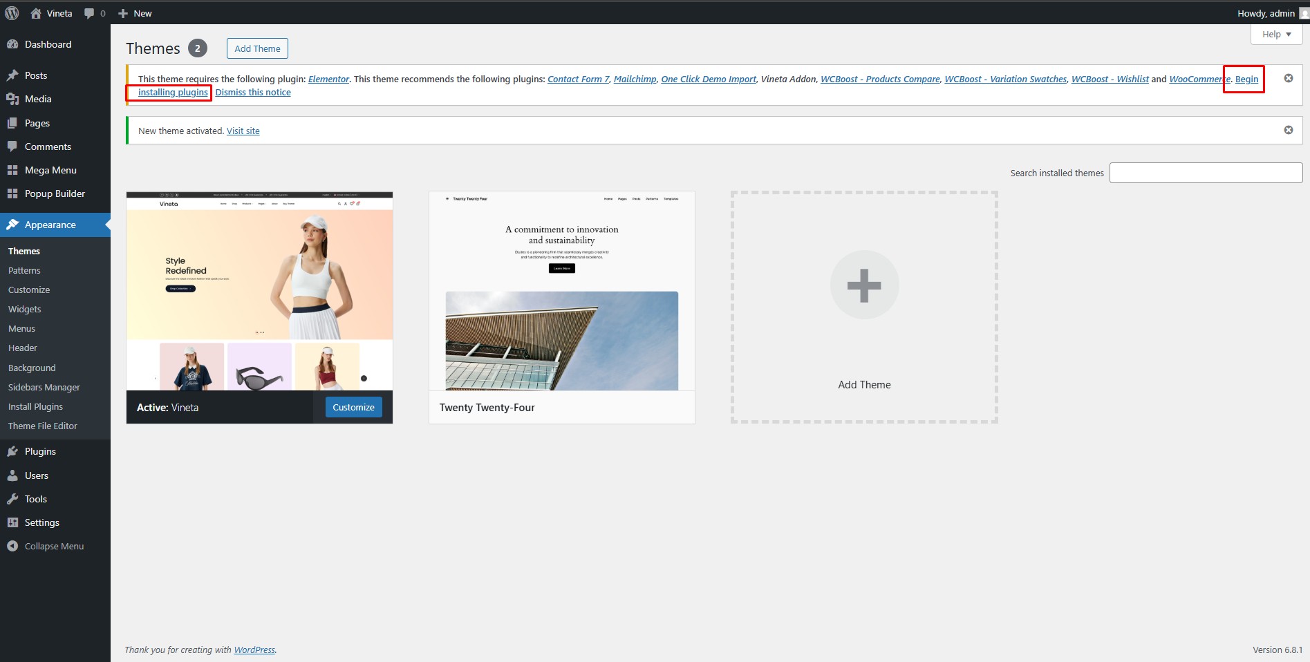Click the Visit site link
This screenshot has height=662, width=1310.
[x=243, y=131]
